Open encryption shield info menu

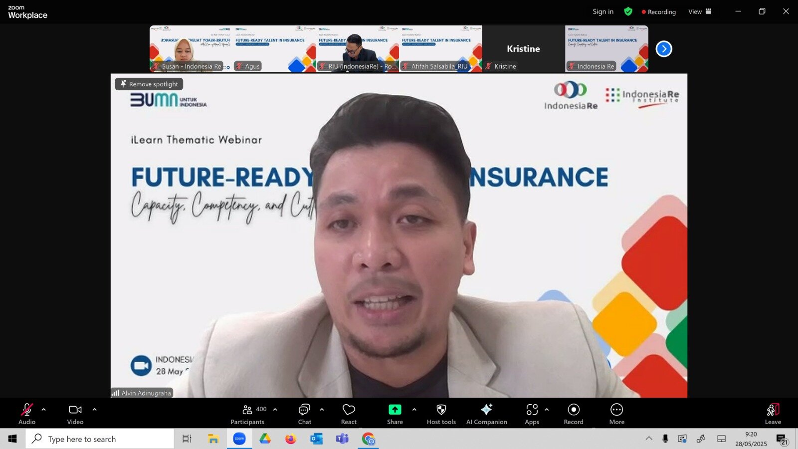coord(628,11)
